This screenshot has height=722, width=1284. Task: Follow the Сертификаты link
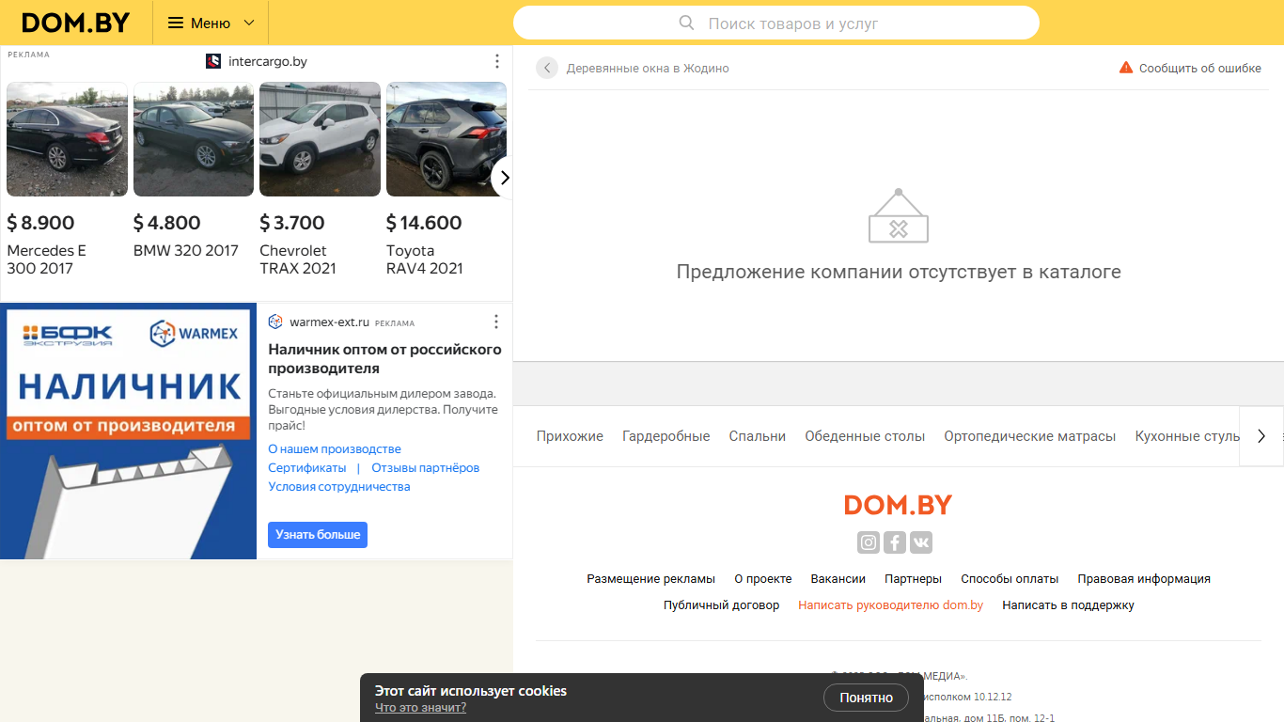point(307,468)
